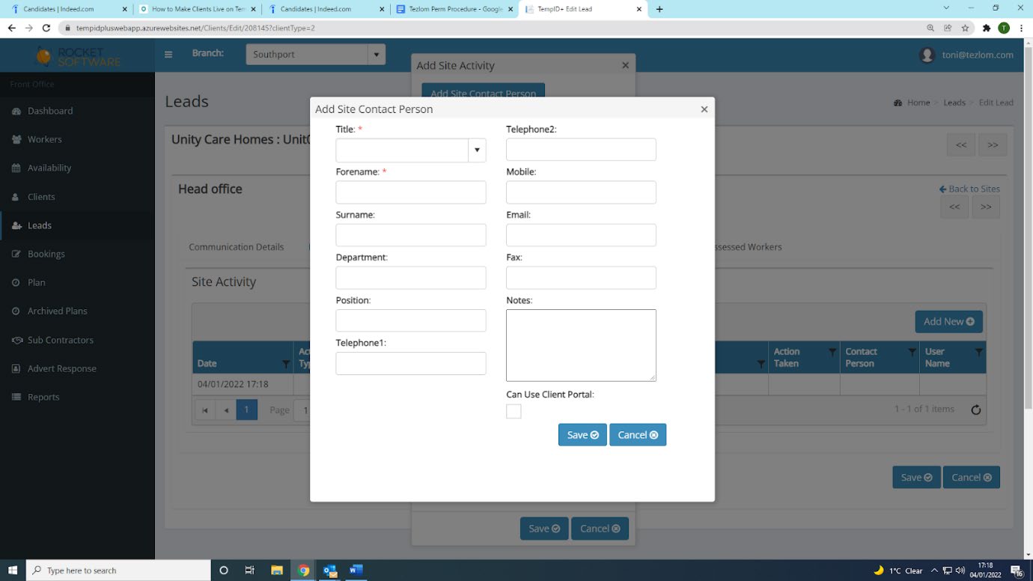Click the Notes text area

click(x=581, y=345)
